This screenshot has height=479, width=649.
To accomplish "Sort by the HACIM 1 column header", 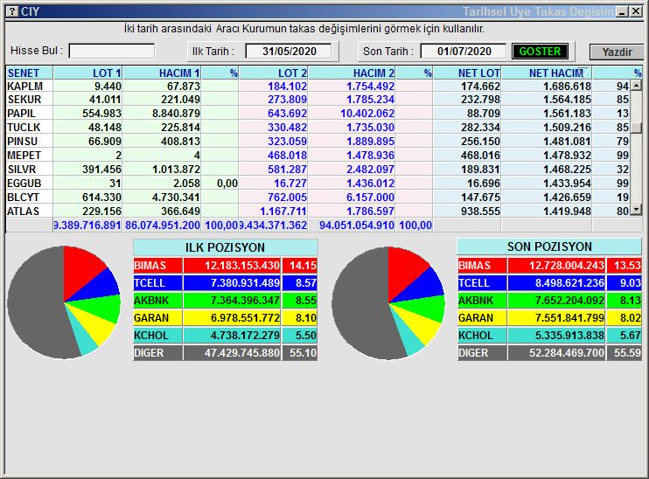I will [x=162, y=73].
